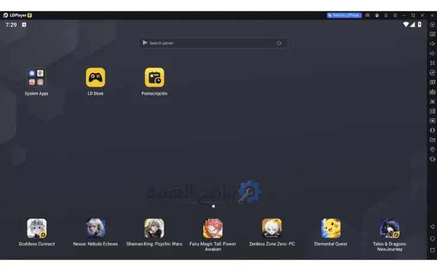
Task: Open the user account icon in title bar
Action: coord(377,15)
